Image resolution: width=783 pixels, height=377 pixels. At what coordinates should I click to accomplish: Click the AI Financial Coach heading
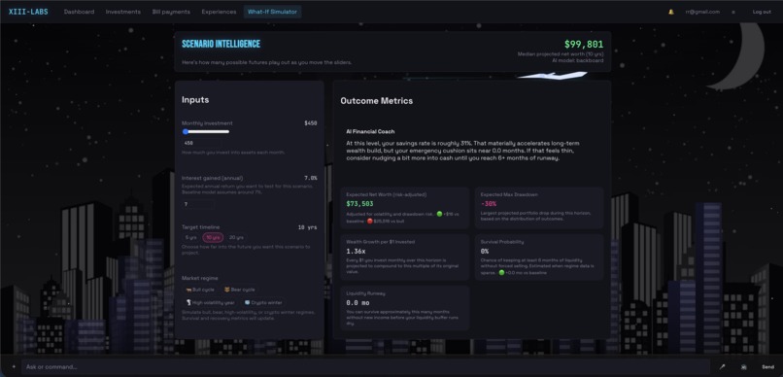(370, 132)
